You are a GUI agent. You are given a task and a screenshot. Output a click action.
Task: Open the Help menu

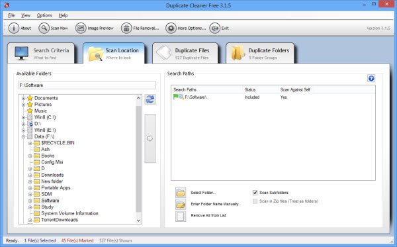pos(63,15)
